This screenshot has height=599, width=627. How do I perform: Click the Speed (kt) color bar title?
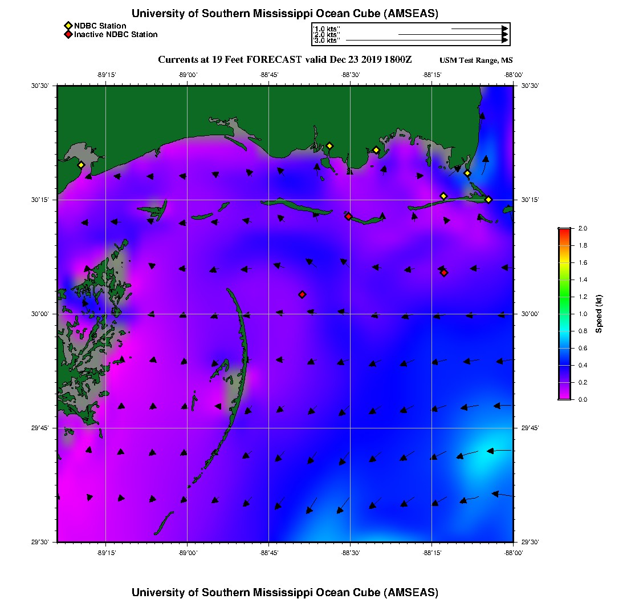599,314
